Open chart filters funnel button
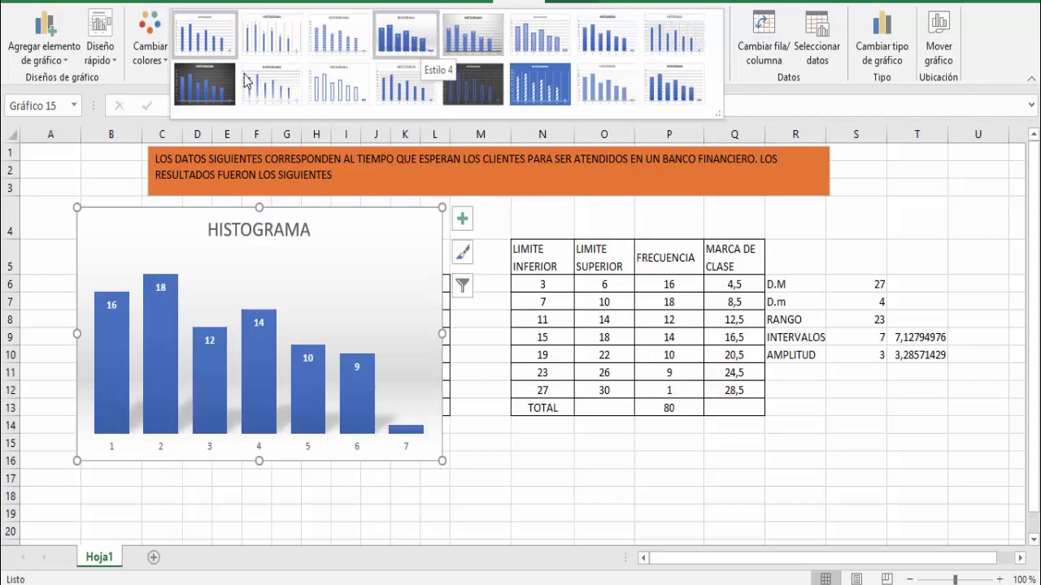The height and width of the screenshot is (585, 1041). 462,285
